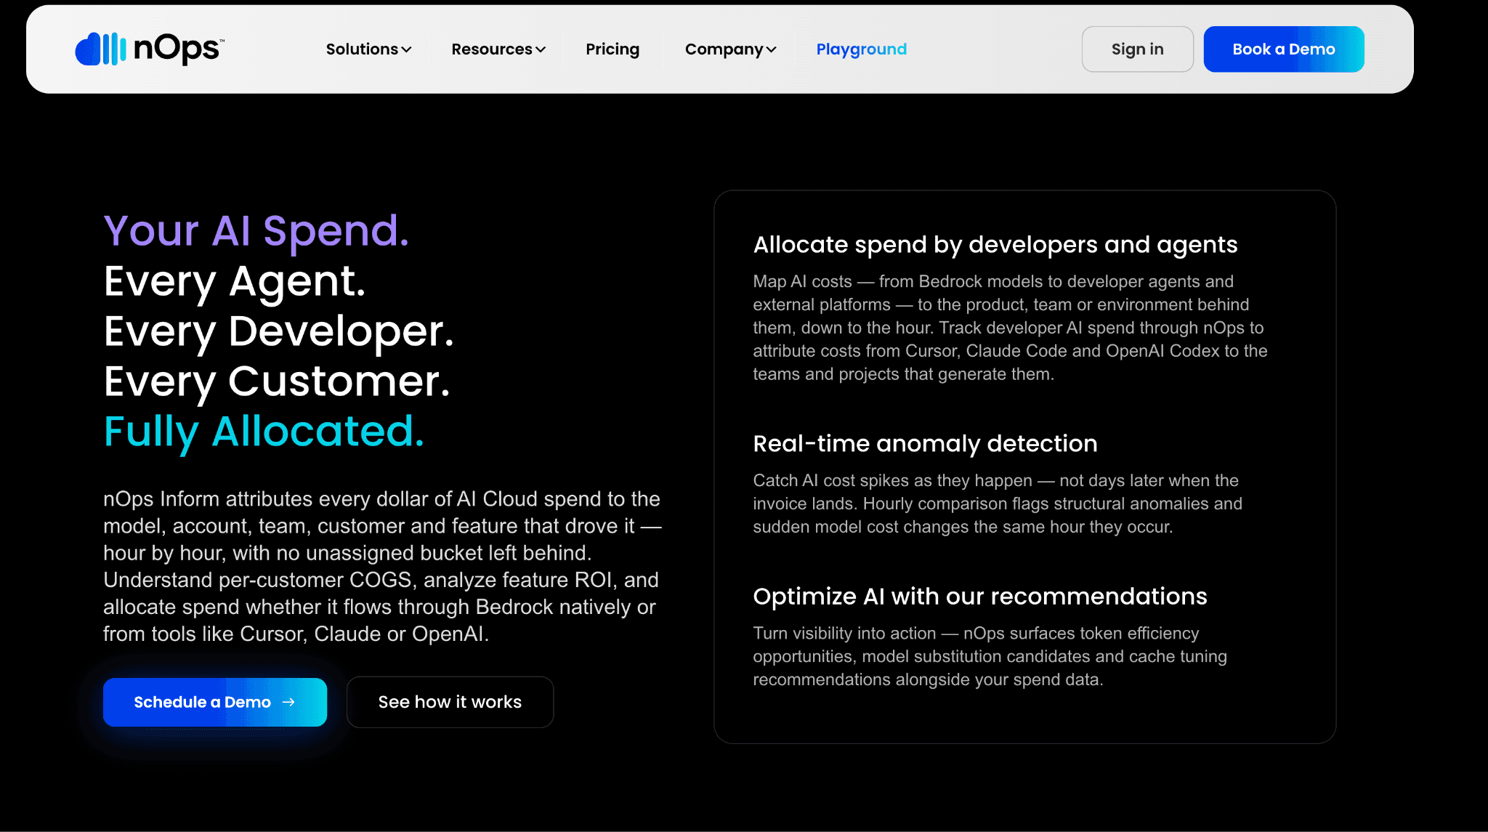
Task: Click Schedule a Demo button
Action: [x=215, y=702]
